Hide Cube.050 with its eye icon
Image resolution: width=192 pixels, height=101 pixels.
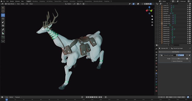coord(188,9)
